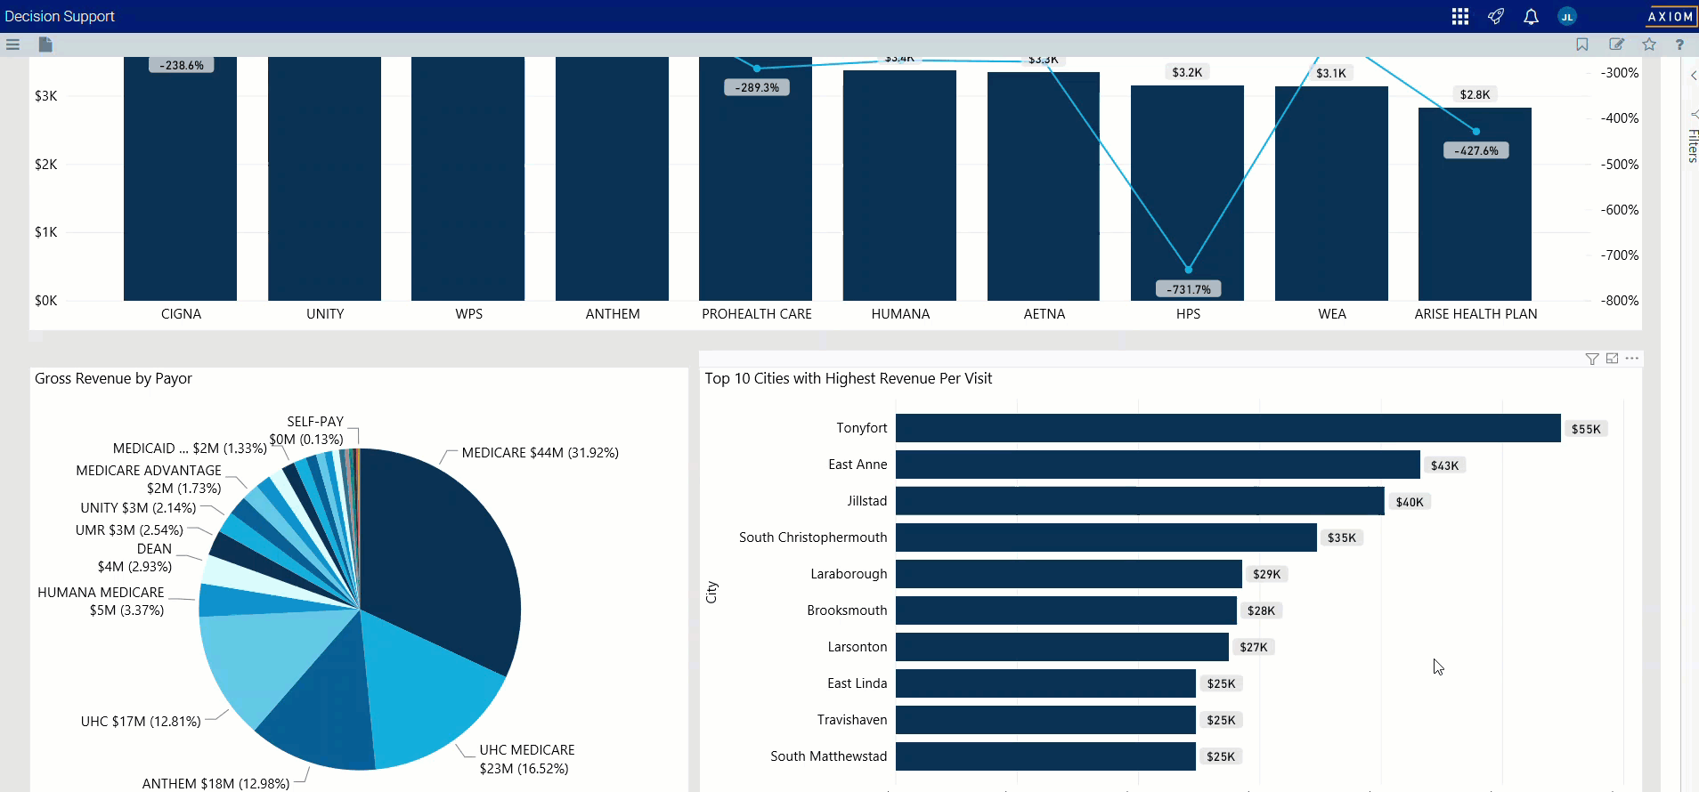
Task: Click the WEA axis label
Action: (x=1332, y=314)
